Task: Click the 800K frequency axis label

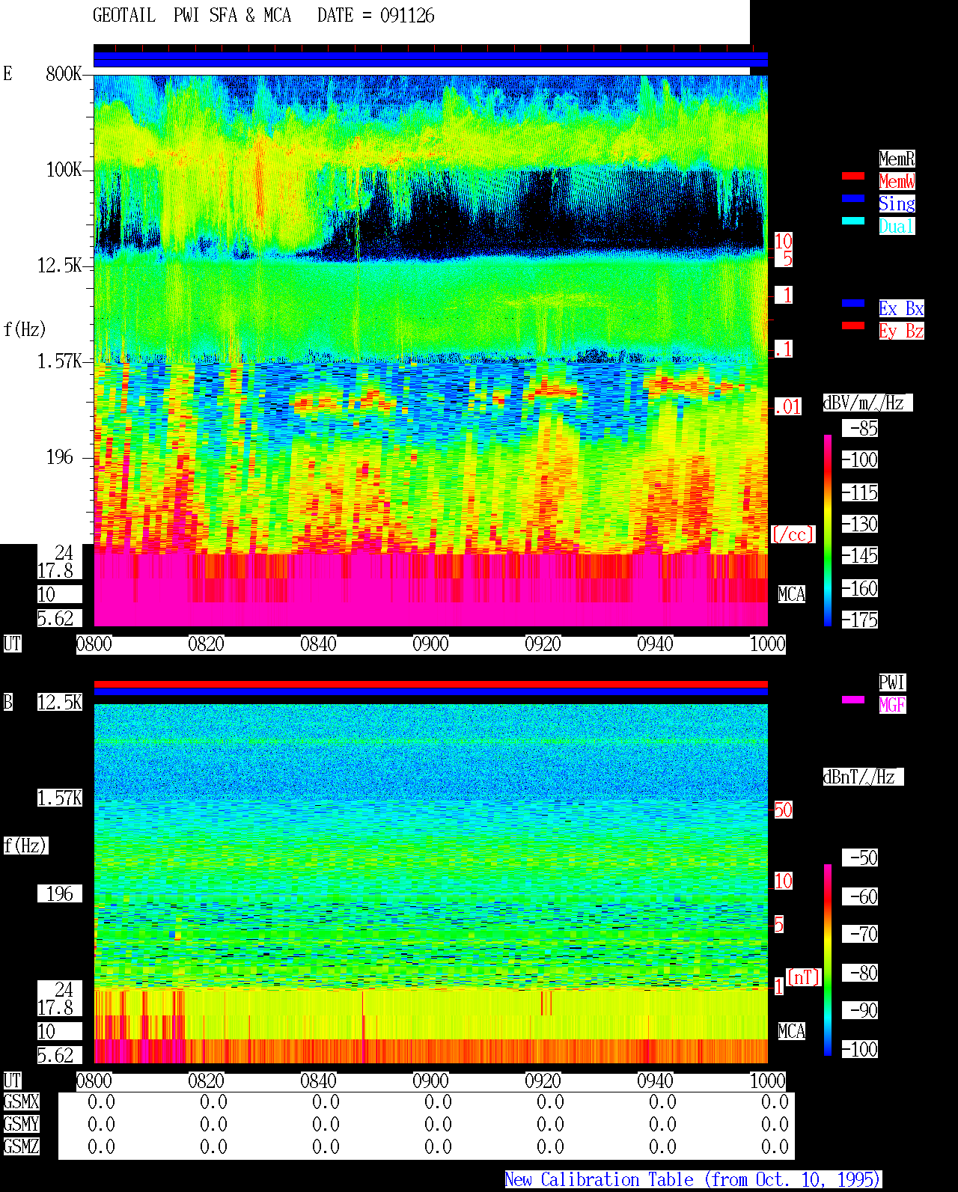Action: (64, 73)
